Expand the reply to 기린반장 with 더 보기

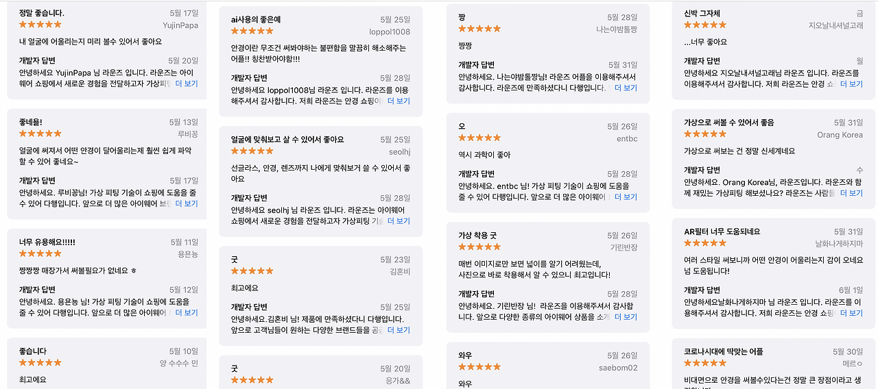[626, 317]
